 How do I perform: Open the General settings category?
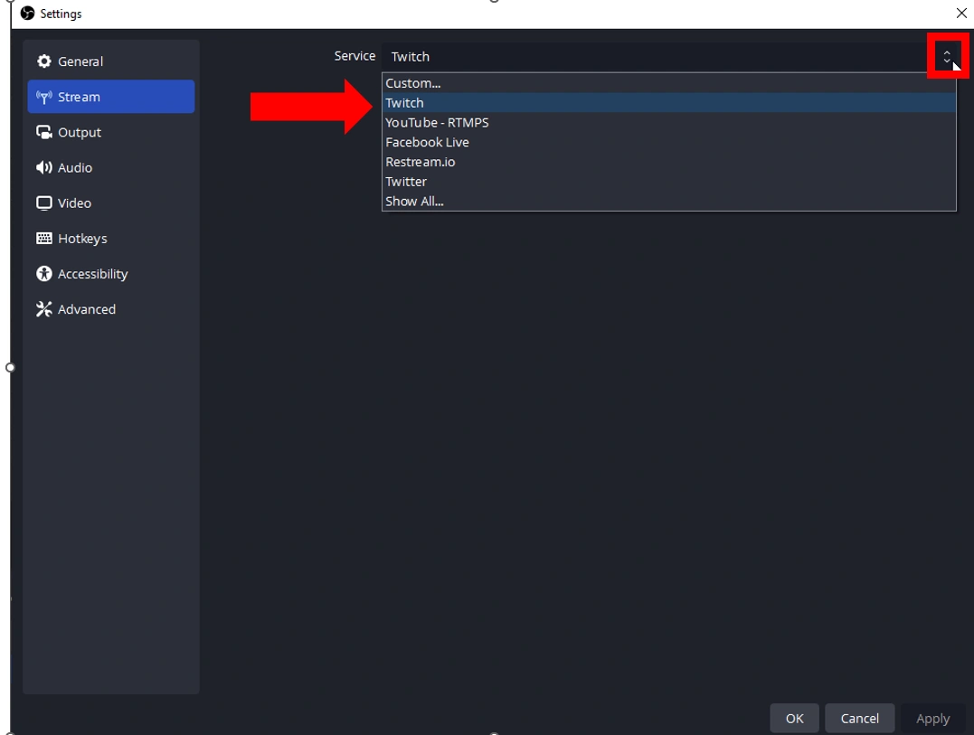coord(111,61)
